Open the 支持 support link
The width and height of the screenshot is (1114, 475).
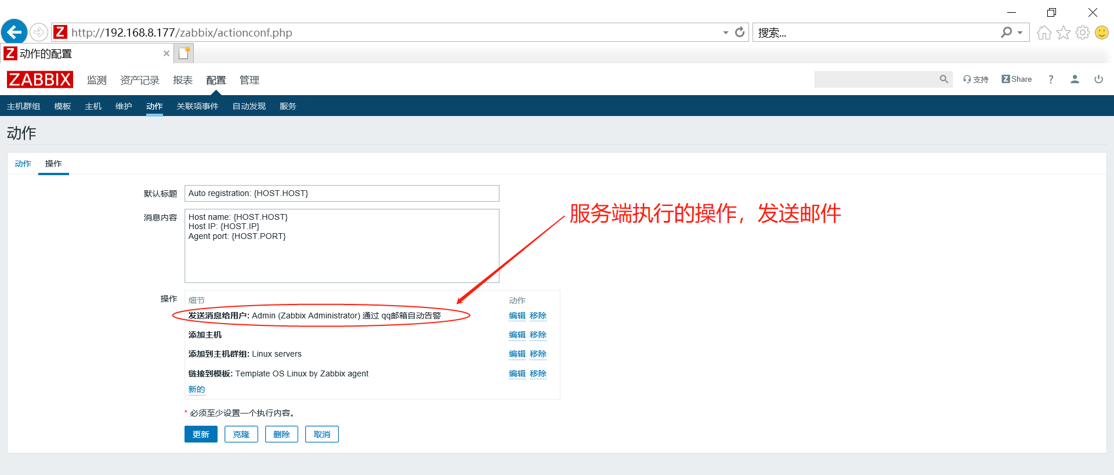976,79
